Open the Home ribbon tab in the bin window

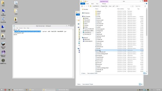(x=88, y=4)
